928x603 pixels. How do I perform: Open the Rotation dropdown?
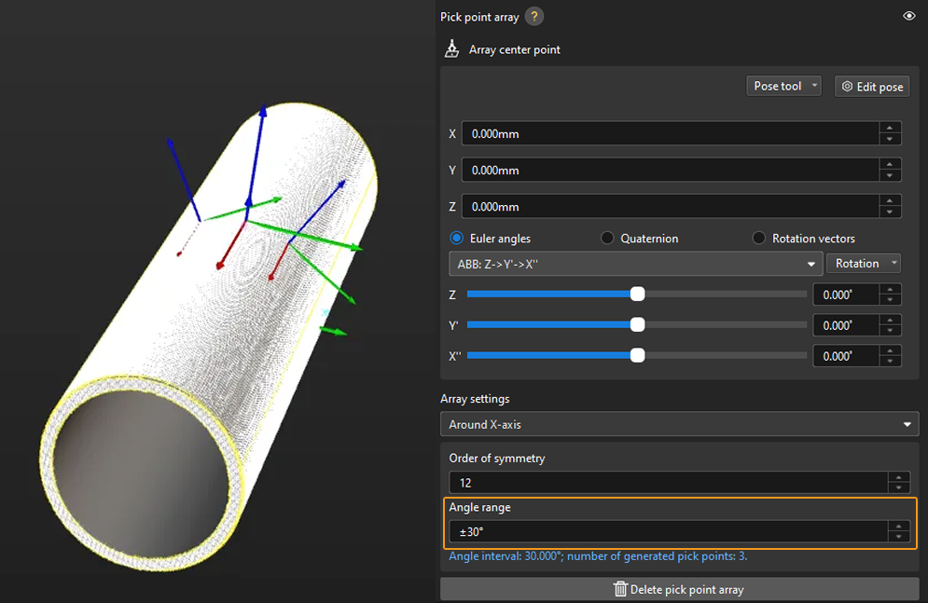[x=863, y=264]
